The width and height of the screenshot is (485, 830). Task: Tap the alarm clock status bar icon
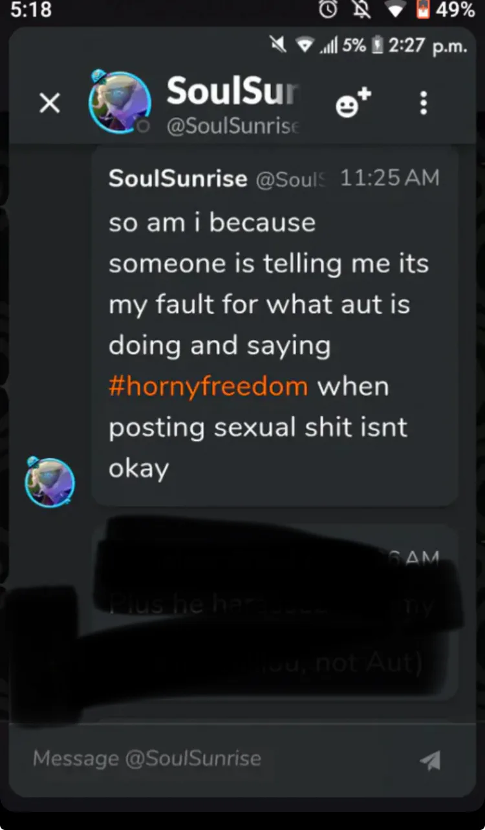click(x=329, y=11)
